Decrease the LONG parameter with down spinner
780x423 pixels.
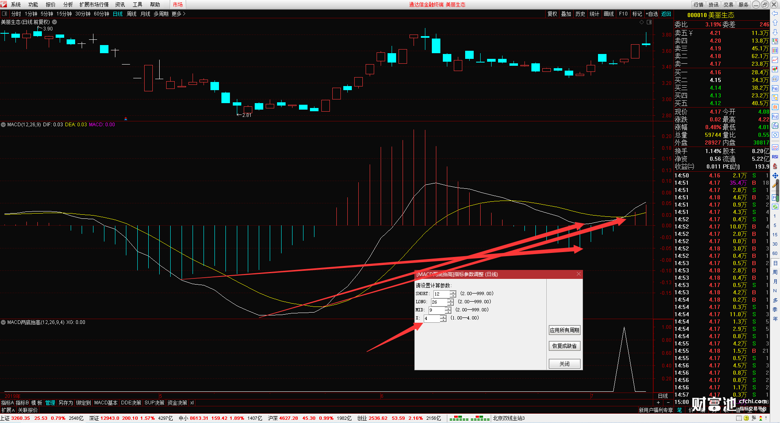pos(451,304)
